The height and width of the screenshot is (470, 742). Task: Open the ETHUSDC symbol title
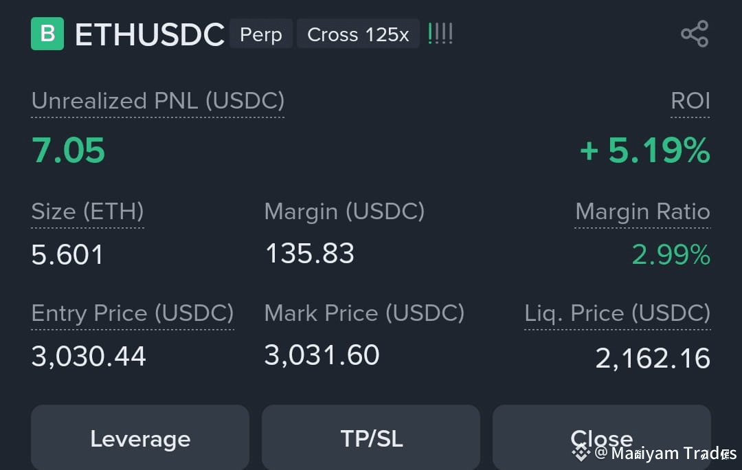click(150, 34)
